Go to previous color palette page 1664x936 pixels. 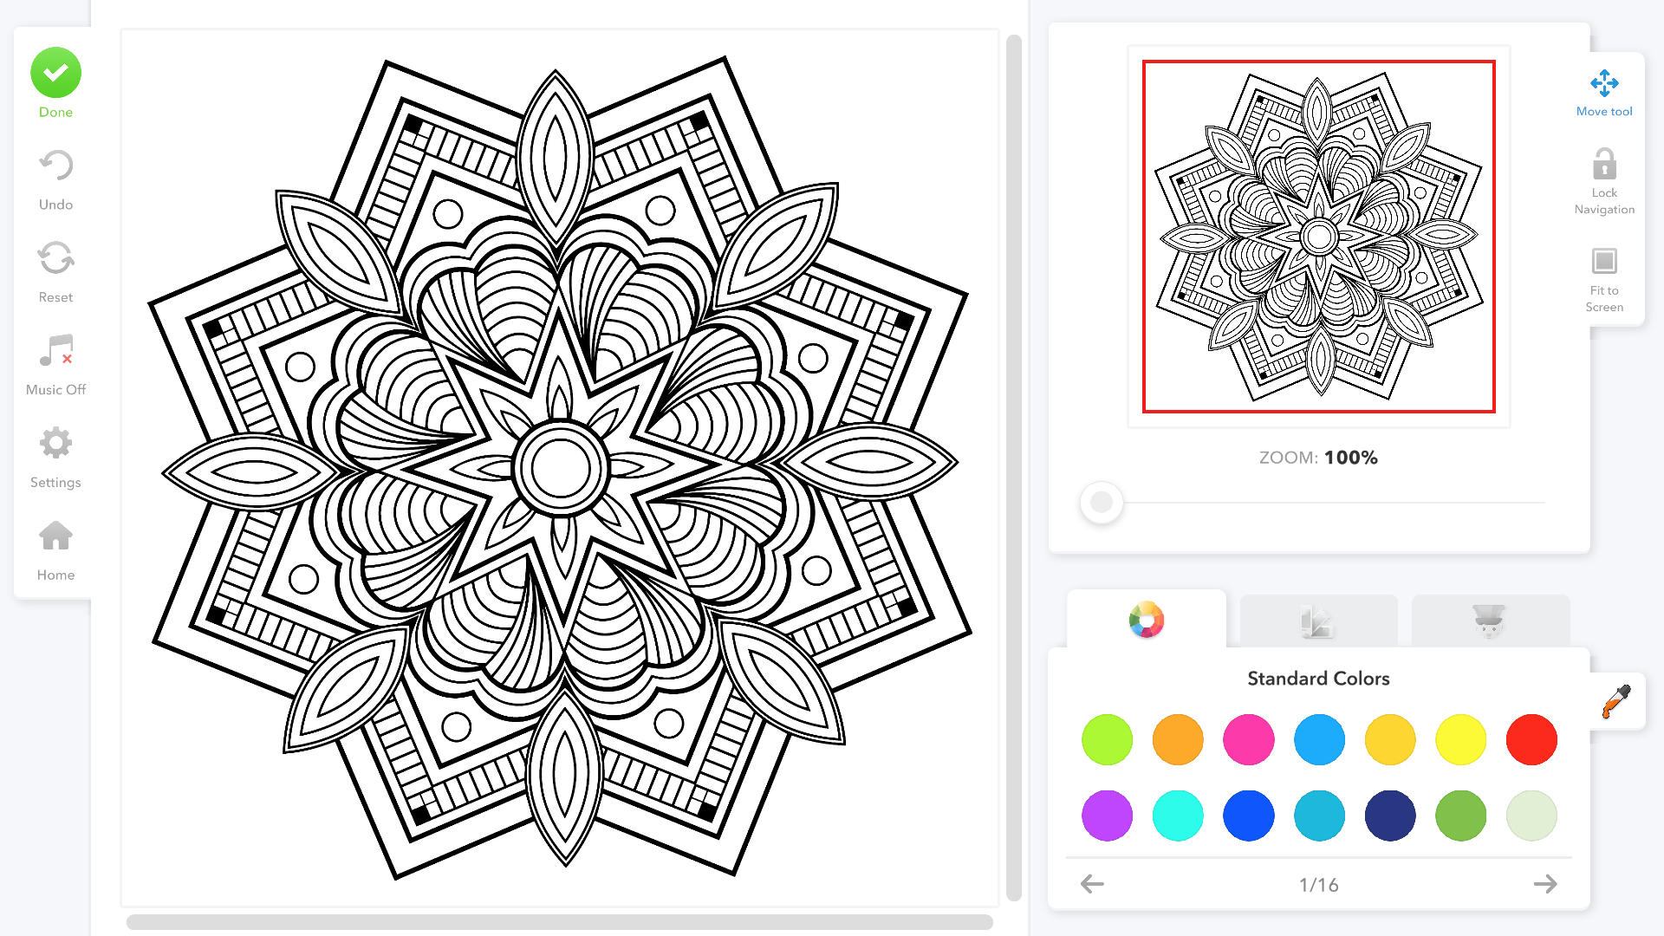1092,884
